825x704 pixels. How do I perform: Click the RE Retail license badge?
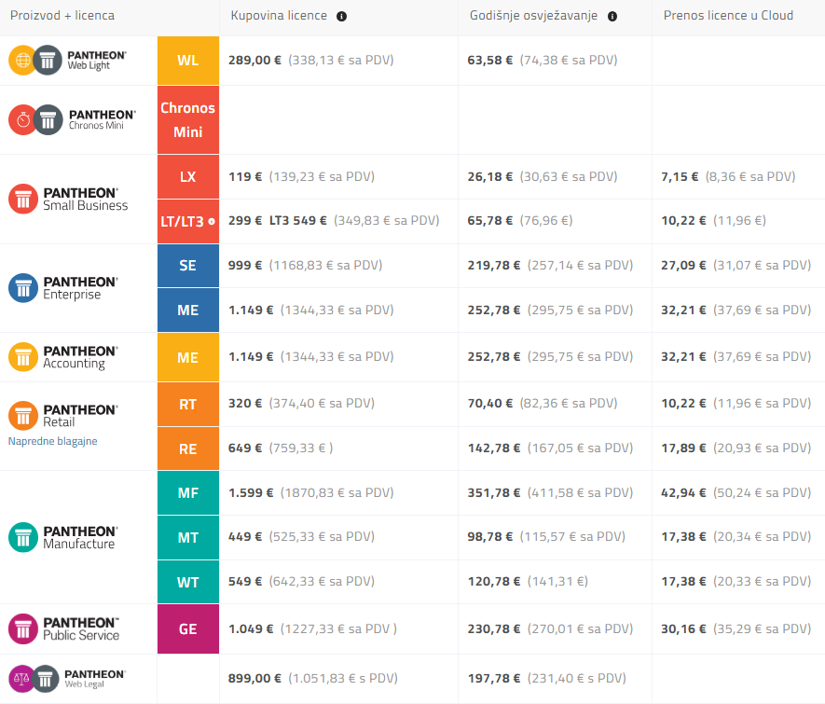tap(187, 449)
